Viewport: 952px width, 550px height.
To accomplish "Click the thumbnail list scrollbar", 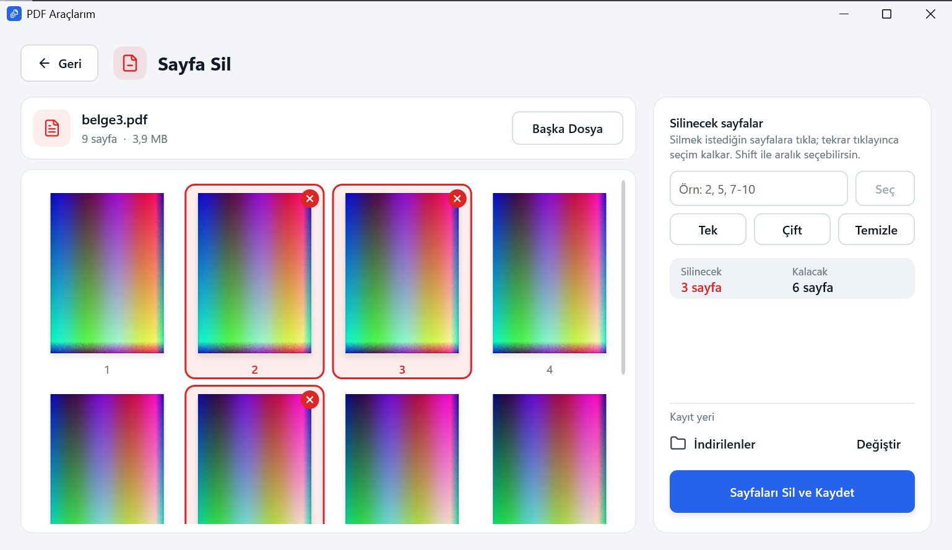I will coord(623,278).
